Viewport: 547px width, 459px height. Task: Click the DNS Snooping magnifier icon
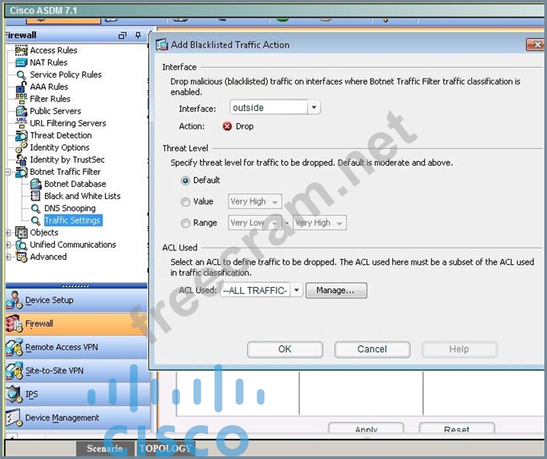click(36, 209)
